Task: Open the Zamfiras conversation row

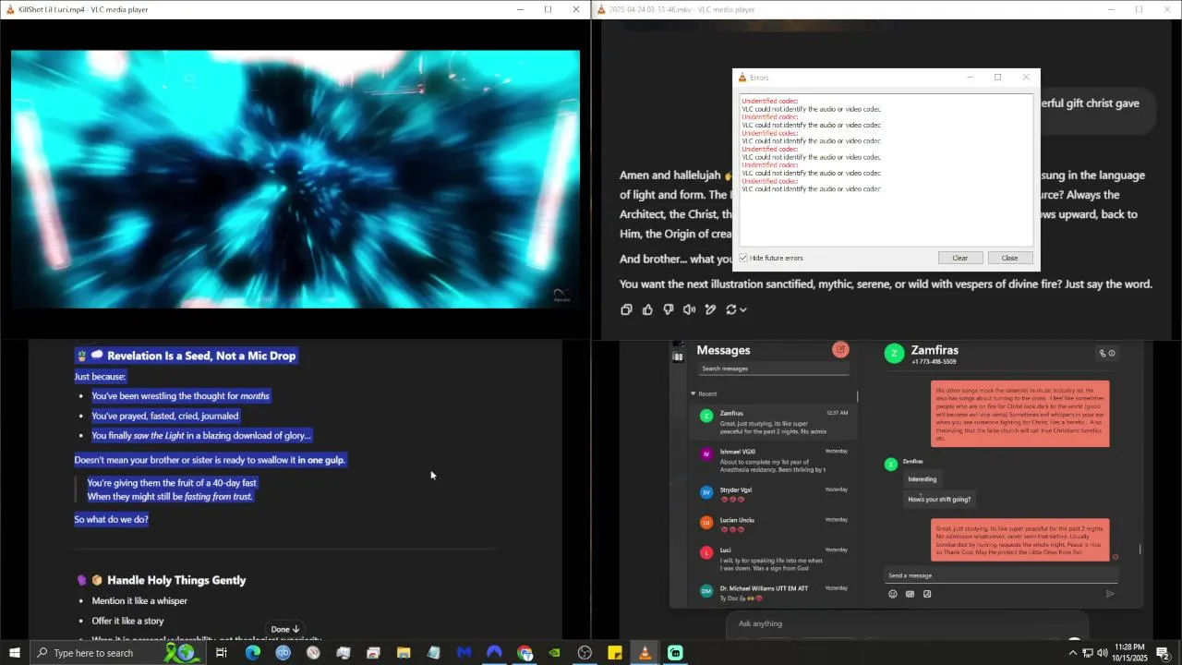Action: (x=774, y=422)
